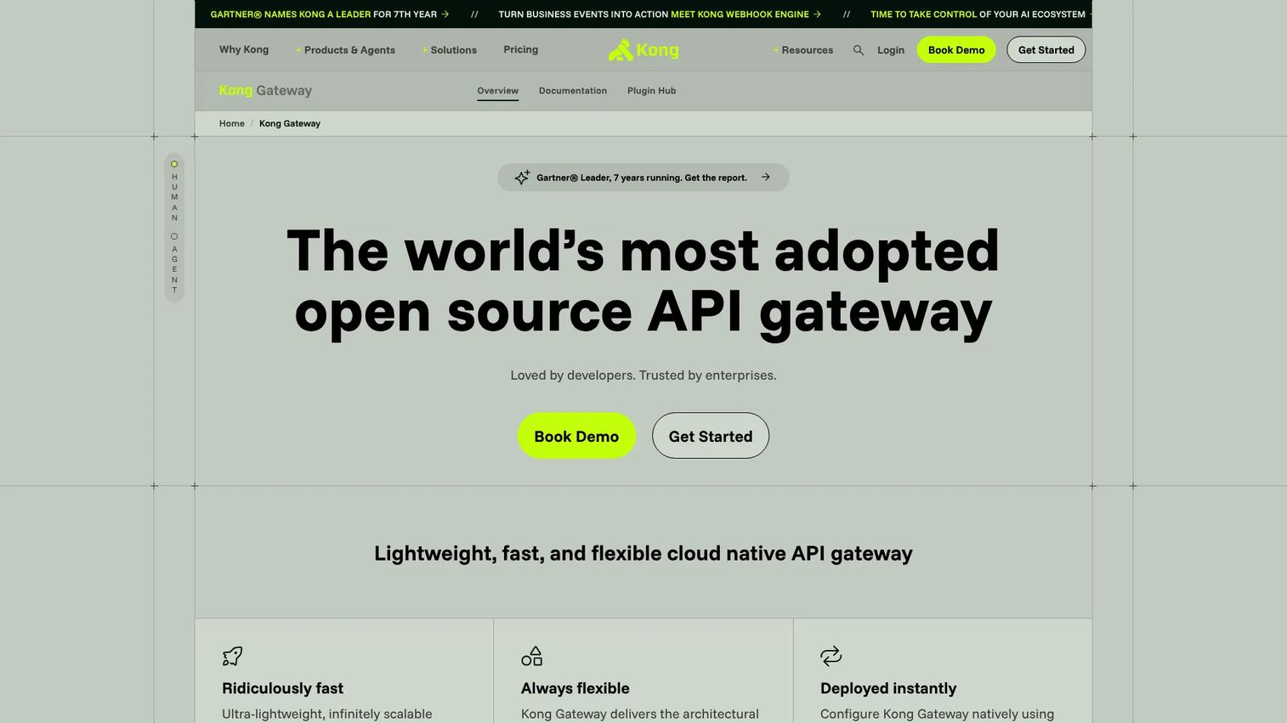
Task: Open the search magnifier icon
Action: (x=859, y=50)
